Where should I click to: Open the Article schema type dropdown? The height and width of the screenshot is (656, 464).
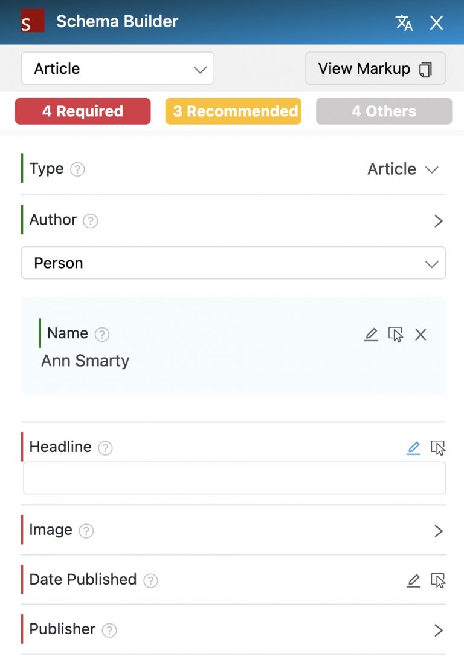point(118,68)
